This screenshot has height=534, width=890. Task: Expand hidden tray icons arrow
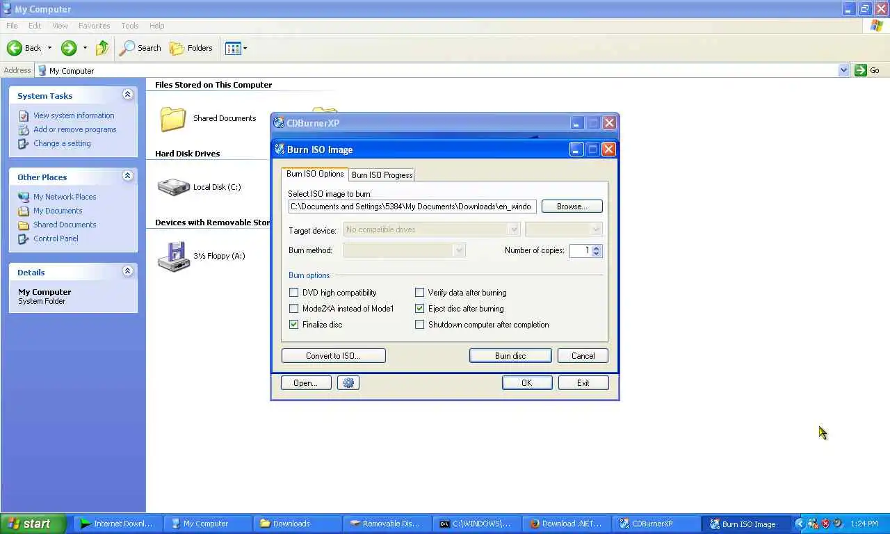pyautogui.click(x=800, y=524)
